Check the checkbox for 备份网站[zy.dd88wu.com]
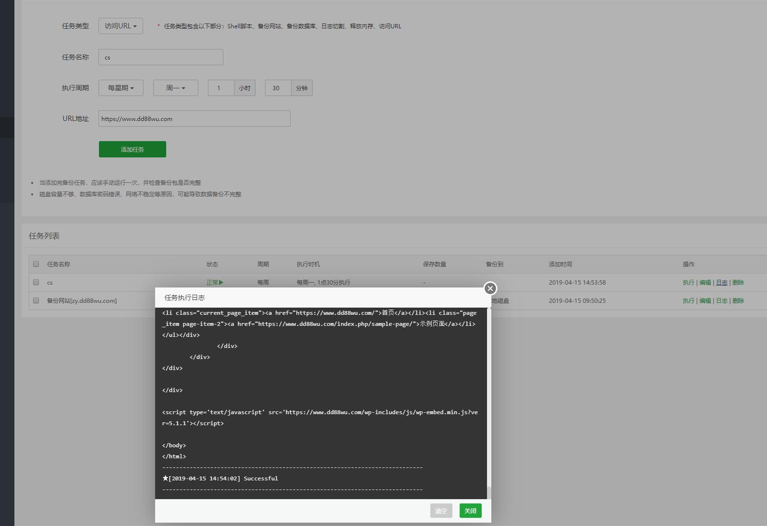Image resolution: width=767 pixels, height=526 pixels. pos(36,300)
